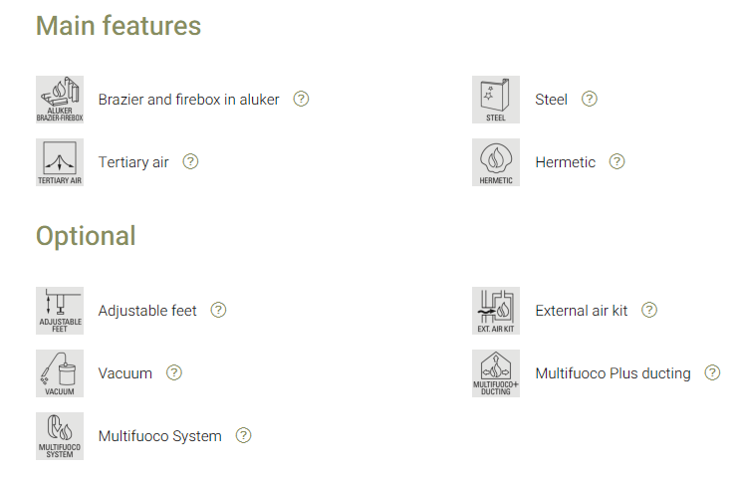Click the Hermetic text label
Screen dimensions: 740x479
(565, 162)
